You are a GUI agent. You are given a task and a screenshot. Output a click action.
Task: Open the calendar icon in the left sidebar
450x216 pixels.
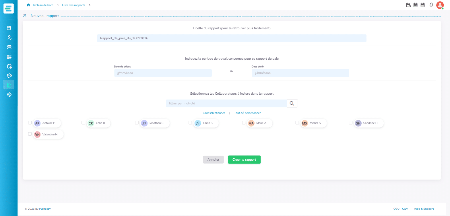(x=9, y=28)
